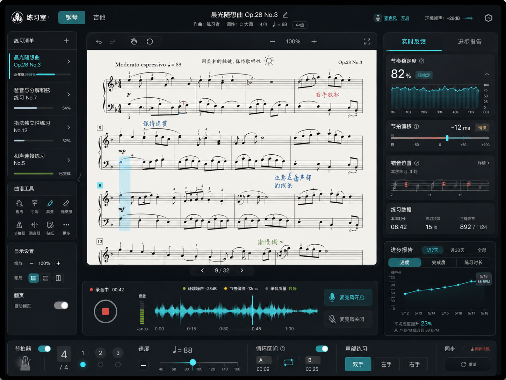Click 重试 sync button

point(468,364)
